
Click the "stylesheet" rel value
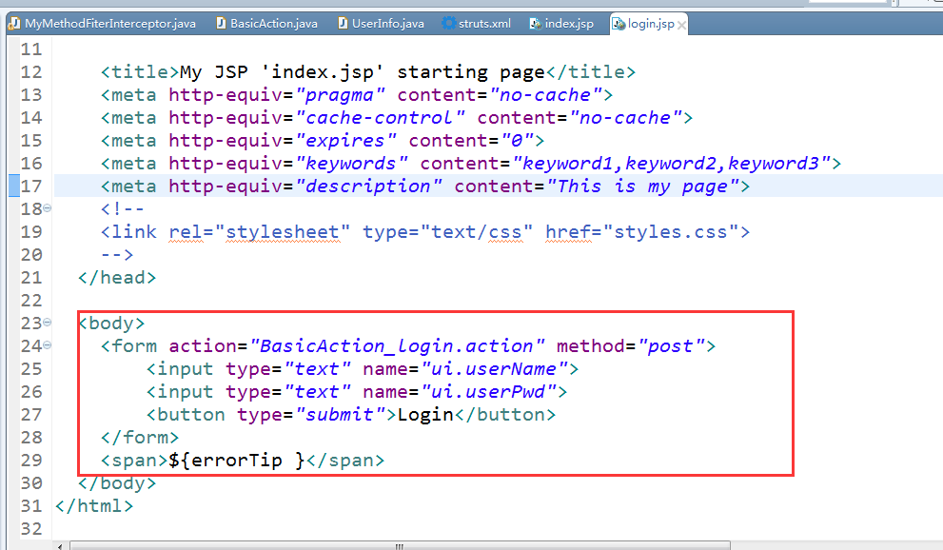[x=283, y=232]
